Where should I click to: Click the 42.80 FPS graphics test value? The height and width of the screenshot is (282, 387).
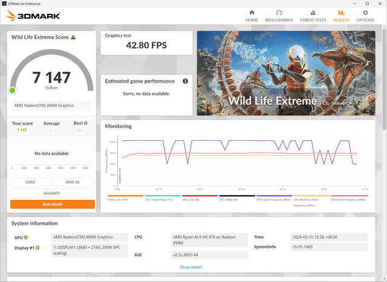click(146, 45)
